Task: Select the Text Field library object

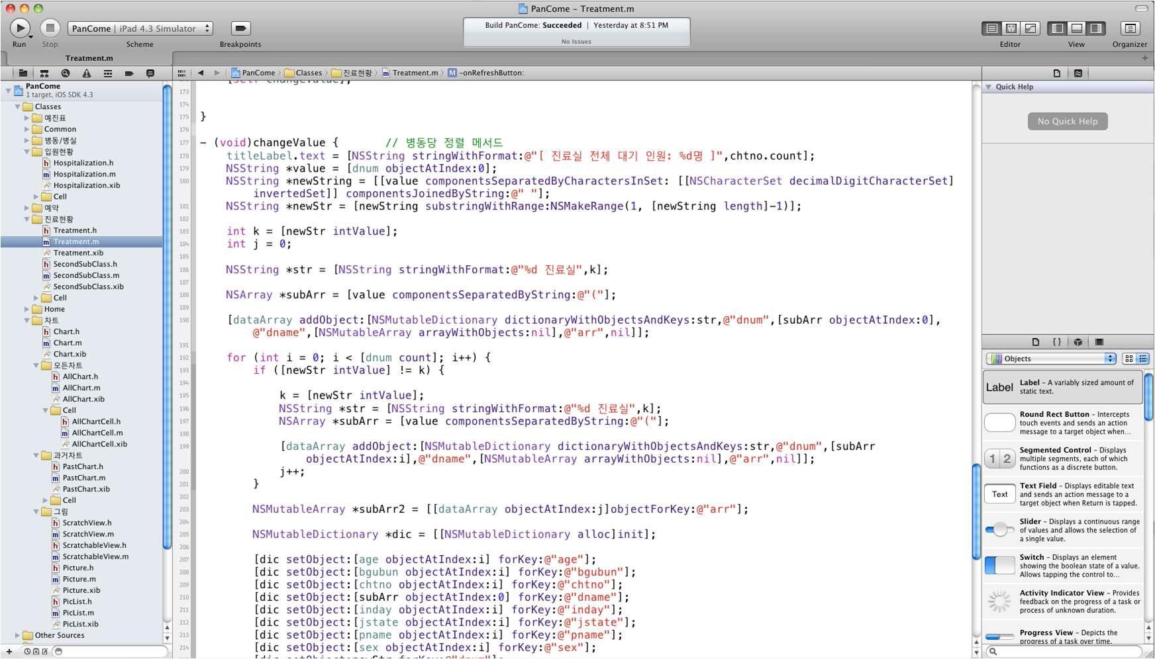Action: pos(1062,494)
